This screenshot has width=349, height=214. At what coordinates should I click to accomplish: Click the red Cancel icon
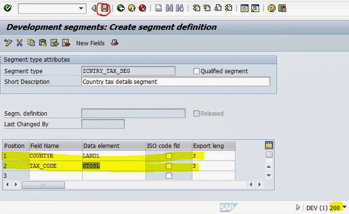click(142, 8)
